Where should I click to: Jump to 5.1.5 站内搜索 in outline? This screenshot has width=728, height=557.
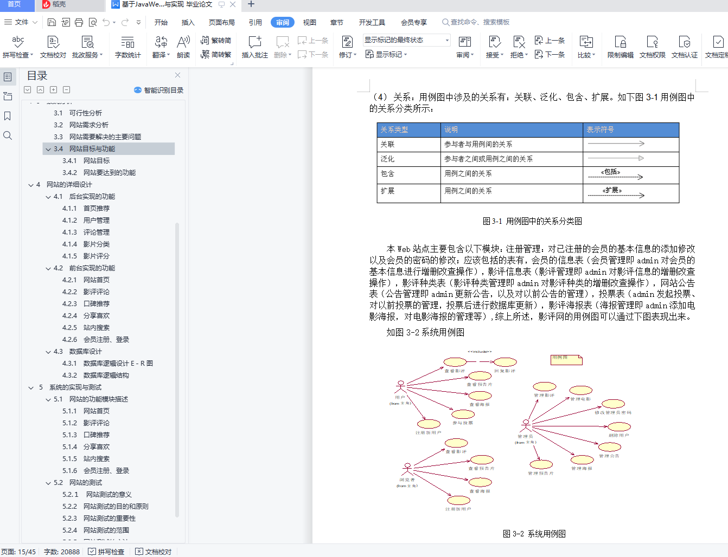tap(86, 459)
